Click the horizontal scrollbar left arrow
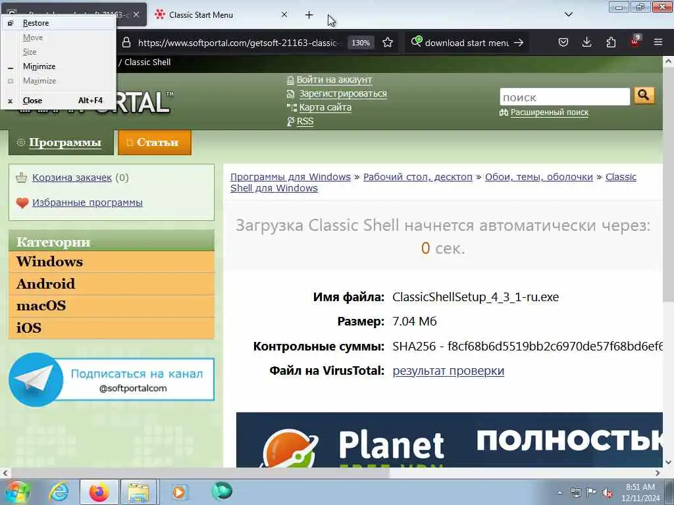This screenshot has height=505, width=674. point(5,473)
